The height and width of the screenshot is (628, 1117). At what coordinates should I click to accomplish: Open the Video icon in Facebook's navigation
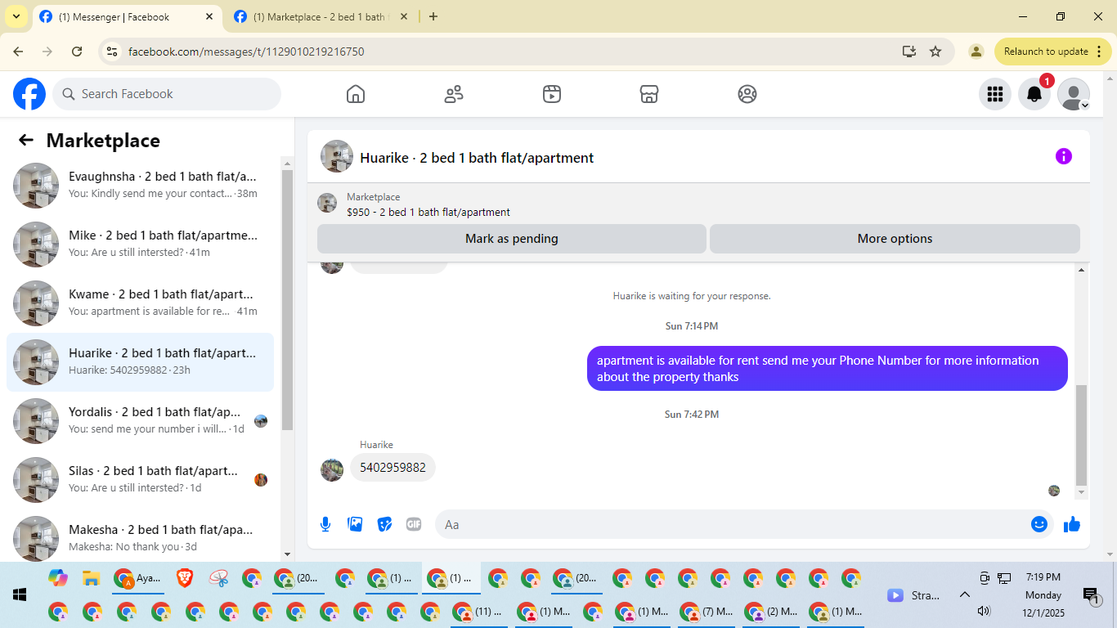tap(552, 94)
